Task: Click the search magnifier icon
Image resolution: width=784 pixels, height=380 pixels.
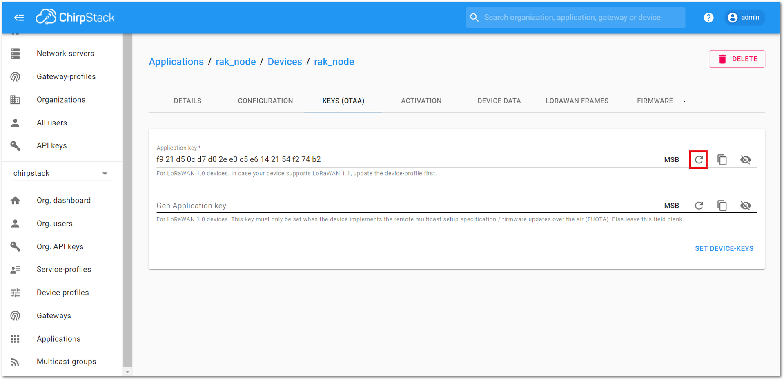Action: pyautogui.click(x=474, y=18)
